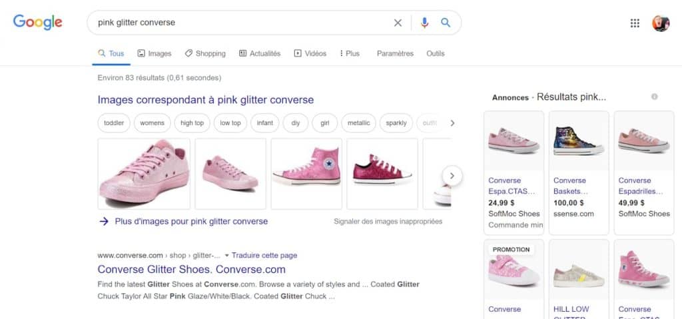Open the Vidéos tab
Viewport: 682px width, 319px height.
coord(310,53)
